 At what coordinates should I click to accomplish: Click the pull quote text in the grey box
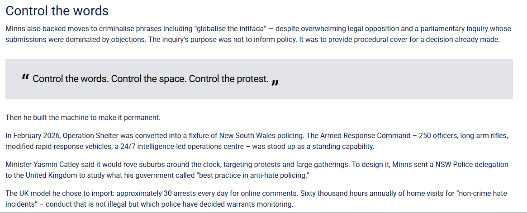151,79
